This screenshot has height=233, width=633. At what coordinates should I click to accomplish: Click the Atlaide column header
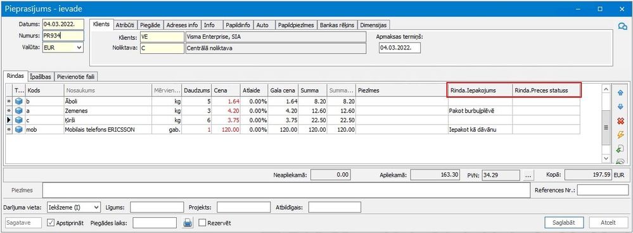pos(253,91)
